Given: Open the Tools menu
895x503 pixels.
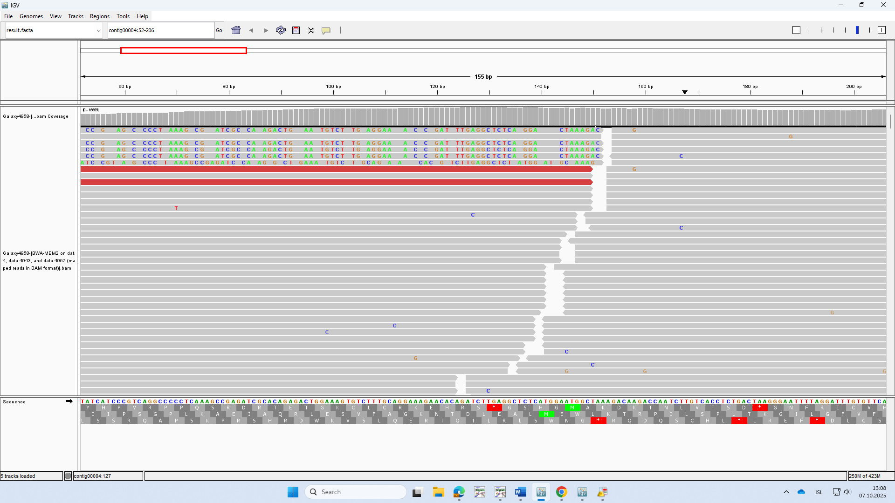Looking at the screenshot, I should [x=123, y=16].
